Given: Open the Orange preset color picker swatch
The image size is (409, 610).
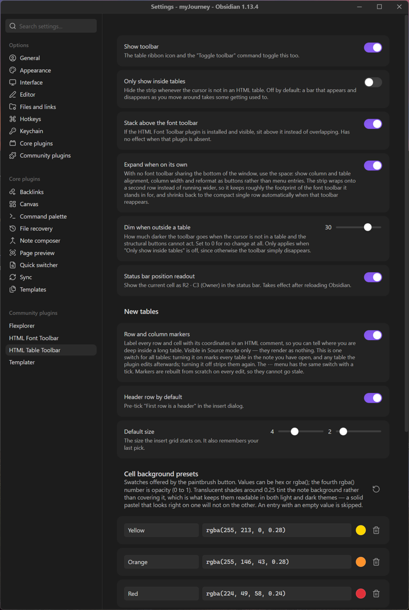Looking at the screenshot, I should pyautogui.click(x=361, y=562).
